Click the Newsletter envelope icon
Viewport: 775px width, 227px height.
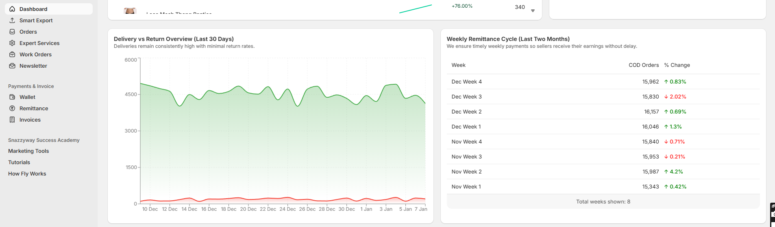click(12, 66)
